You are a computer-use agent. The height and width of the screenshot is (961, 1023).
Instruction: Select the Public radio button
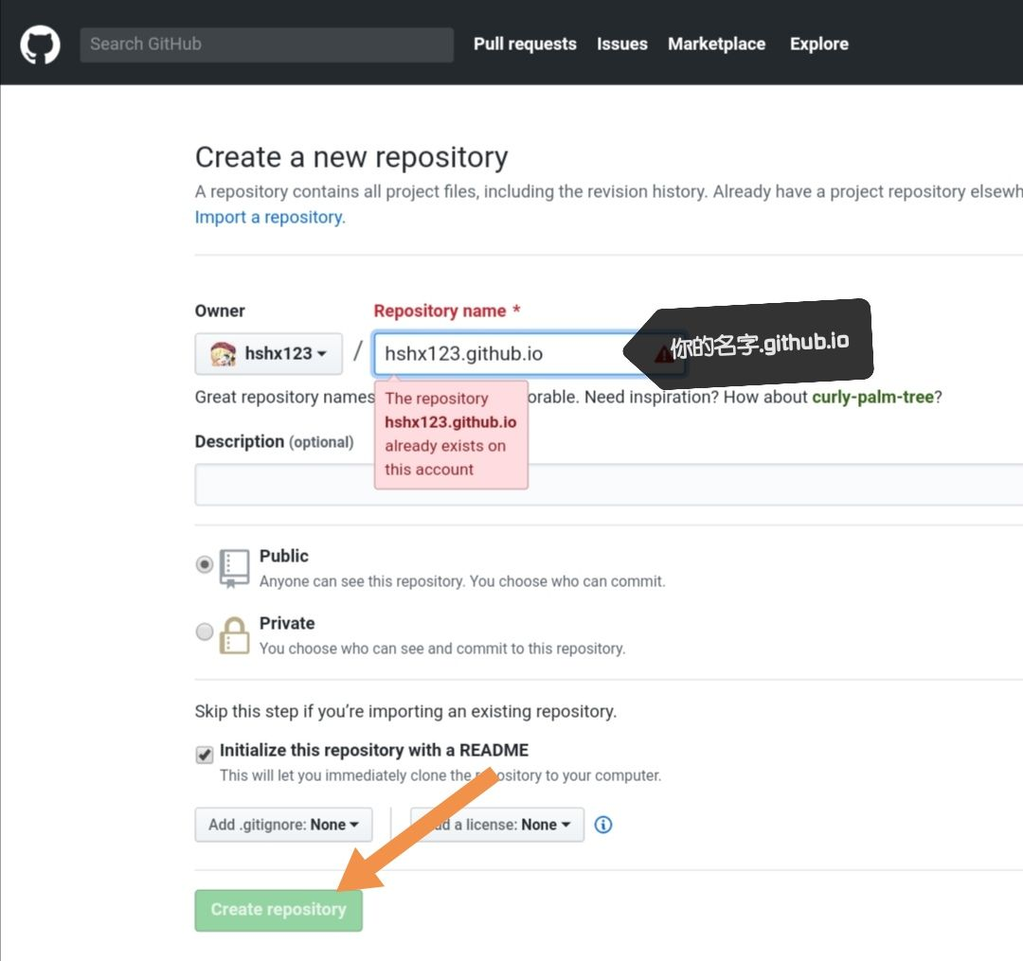[x=205, y=564]
